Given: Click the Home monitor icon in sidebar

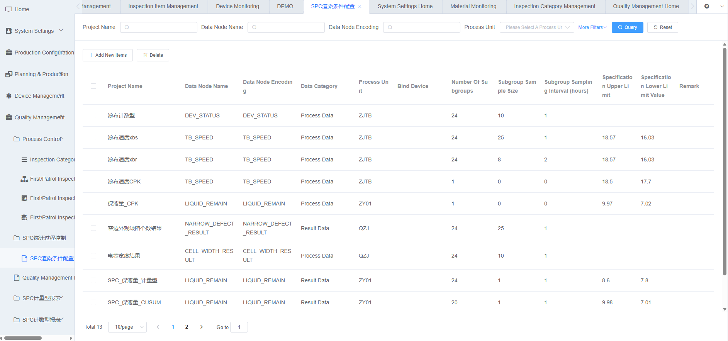Looking at the screenshot, I should 8,9.
